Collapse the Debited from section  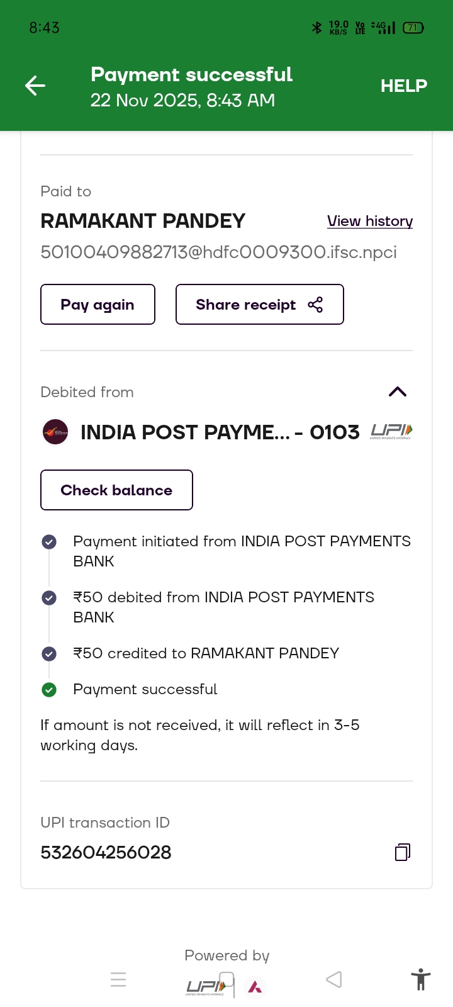pos(398,392)
